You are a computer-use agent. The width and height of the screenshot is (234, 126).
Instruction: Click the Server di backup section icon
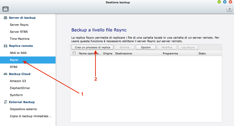pyautogui.click(x=5, y=18)
